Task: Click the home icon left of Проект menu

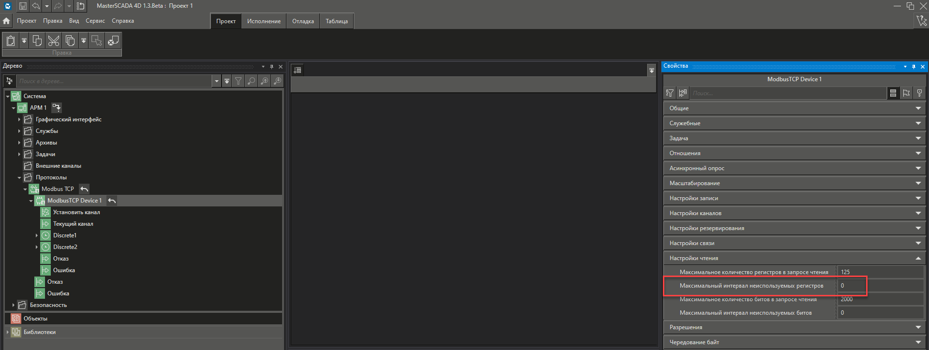Action: point(6,21)
